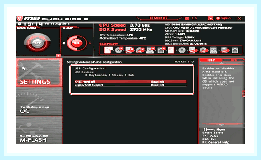
Task: Open Legacy USB Support [Enabled] value
Action: [x=157, y=85]
